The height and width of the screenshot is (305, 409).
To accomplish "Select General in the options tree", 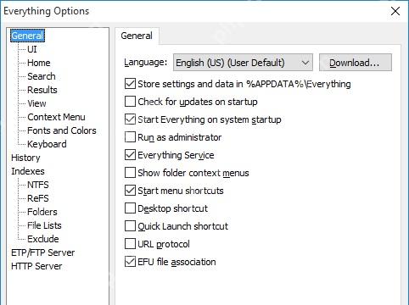I will 27,36.
